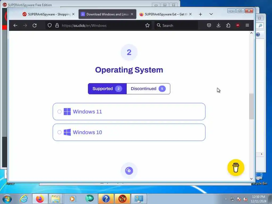Close the Download Windows and Linux tab

pos(132,14)
